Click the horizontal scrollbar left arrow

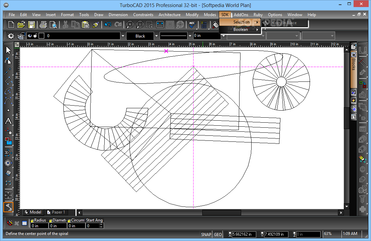(x=79, y=213)
